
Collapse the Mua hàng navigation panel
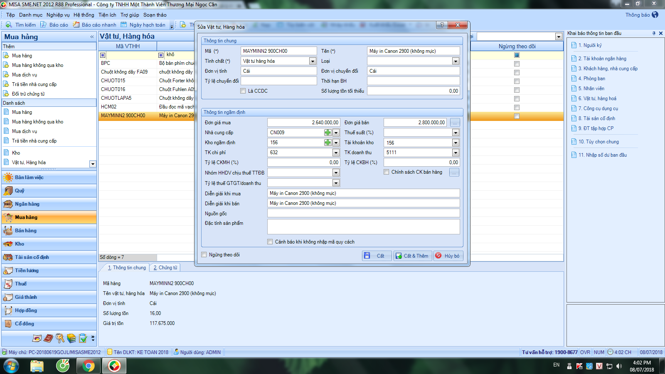[x=92, y=37]
